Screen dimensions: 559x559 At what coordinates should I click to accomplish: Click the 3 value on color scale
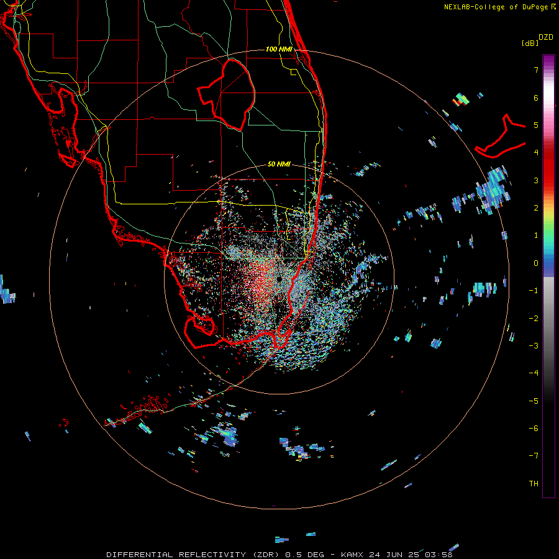click(x=536, y=180)
